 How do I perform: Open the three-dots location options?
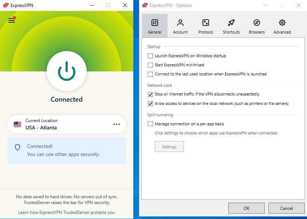(x=117, y=124)
